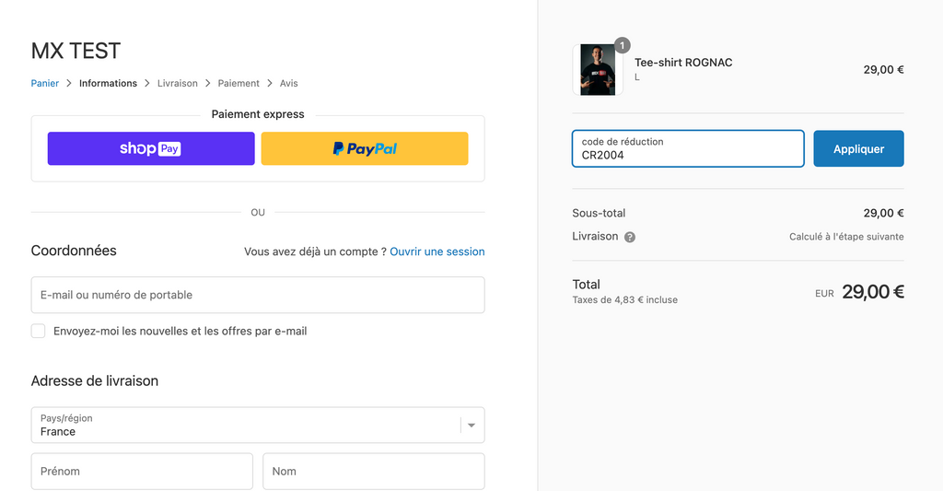943x491 pixels.
Task: Click the Livraison help question mark icon
Action: point(630,237)
